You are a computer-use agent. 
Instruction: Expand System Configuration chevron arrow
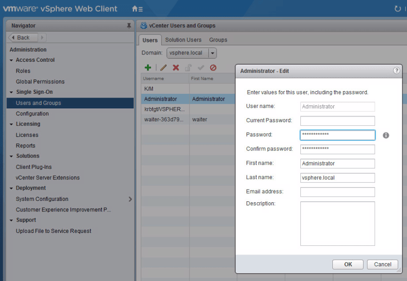point(130,199)
